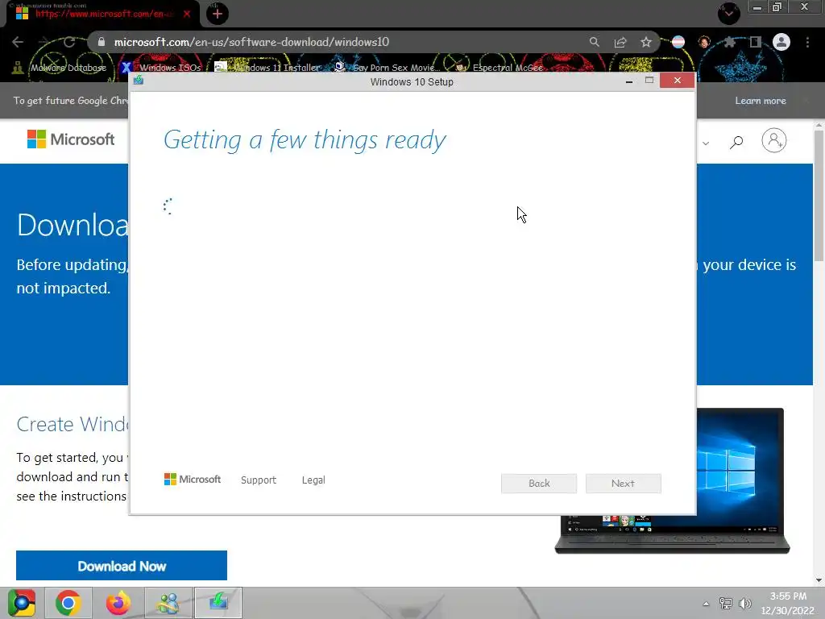Image resolution: width=825 pixels, height=619 pixels.
Task: Open Chrome three-dot menu
Action: 807,42
